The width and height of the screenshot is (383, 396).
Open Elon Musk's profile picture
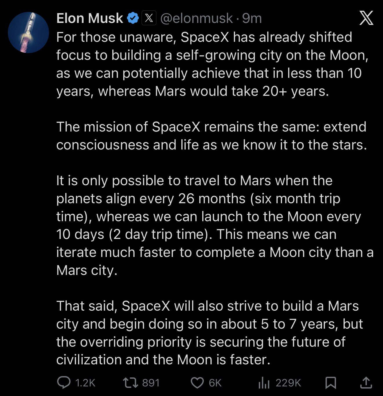tap(28, 32)
